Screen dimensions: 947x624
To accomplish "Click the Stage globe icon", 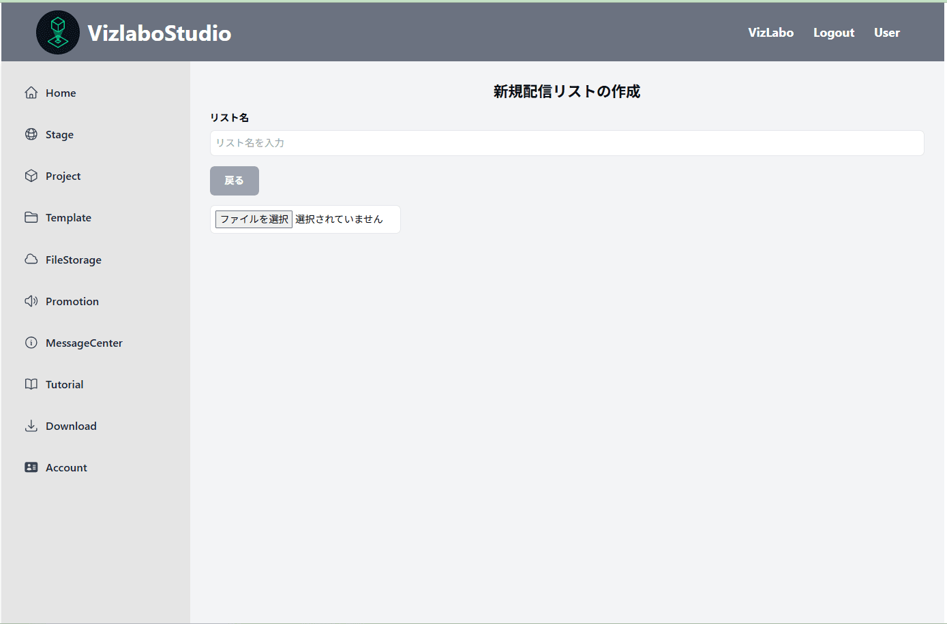I will pyautogui.click(x=31, y=134).
